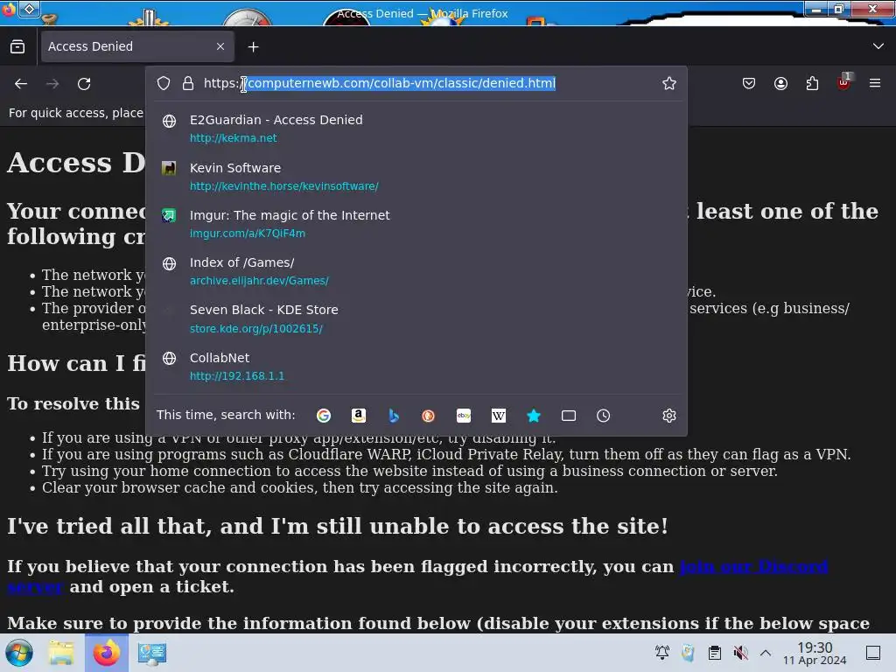896x672 pixels.
Task: Select the E2Guardian - Access Denied suggestion
Action: (x=416, y=129)
